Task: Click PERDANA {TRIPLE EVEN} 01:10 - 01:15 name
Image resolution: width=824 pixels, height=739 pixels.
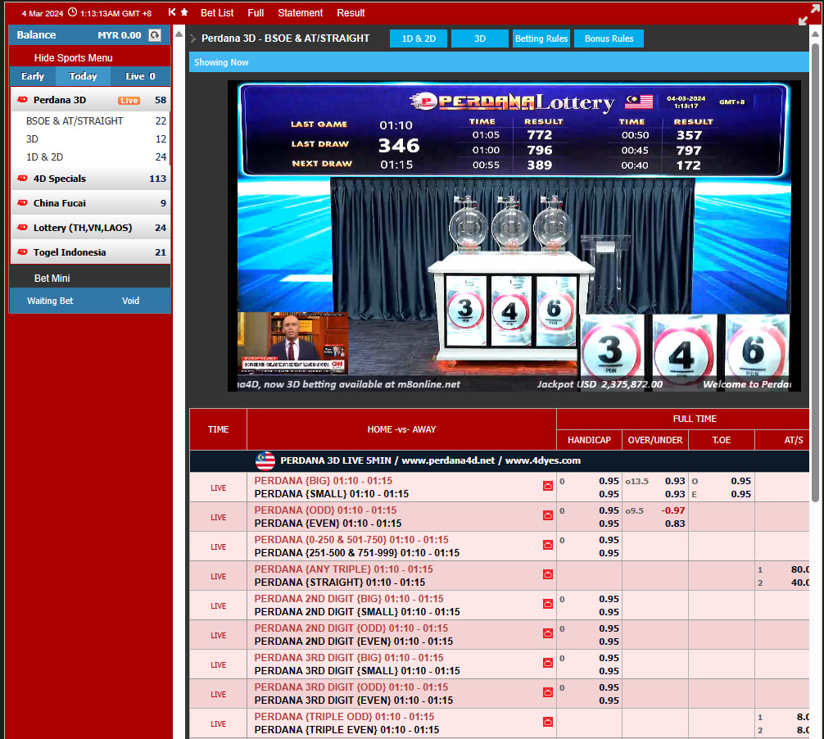Action: coord(346,729)
